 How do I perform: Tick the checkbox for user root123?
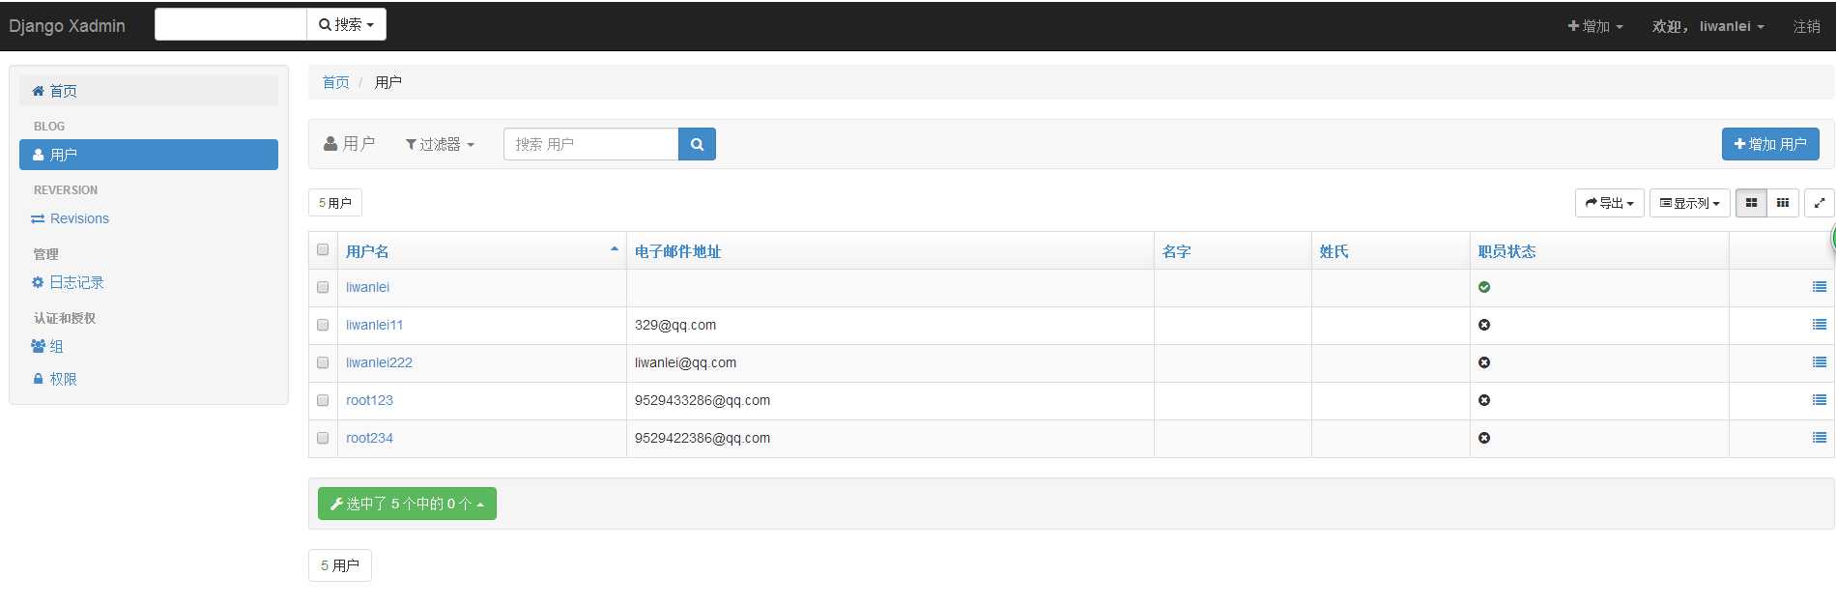tap(323, 400)
